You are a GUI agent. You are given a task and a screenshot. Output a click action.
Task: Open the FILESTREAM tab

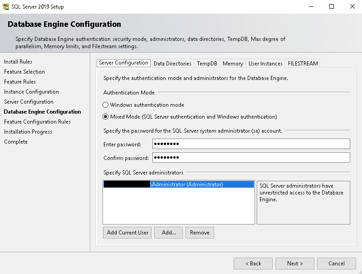[303, 64]
